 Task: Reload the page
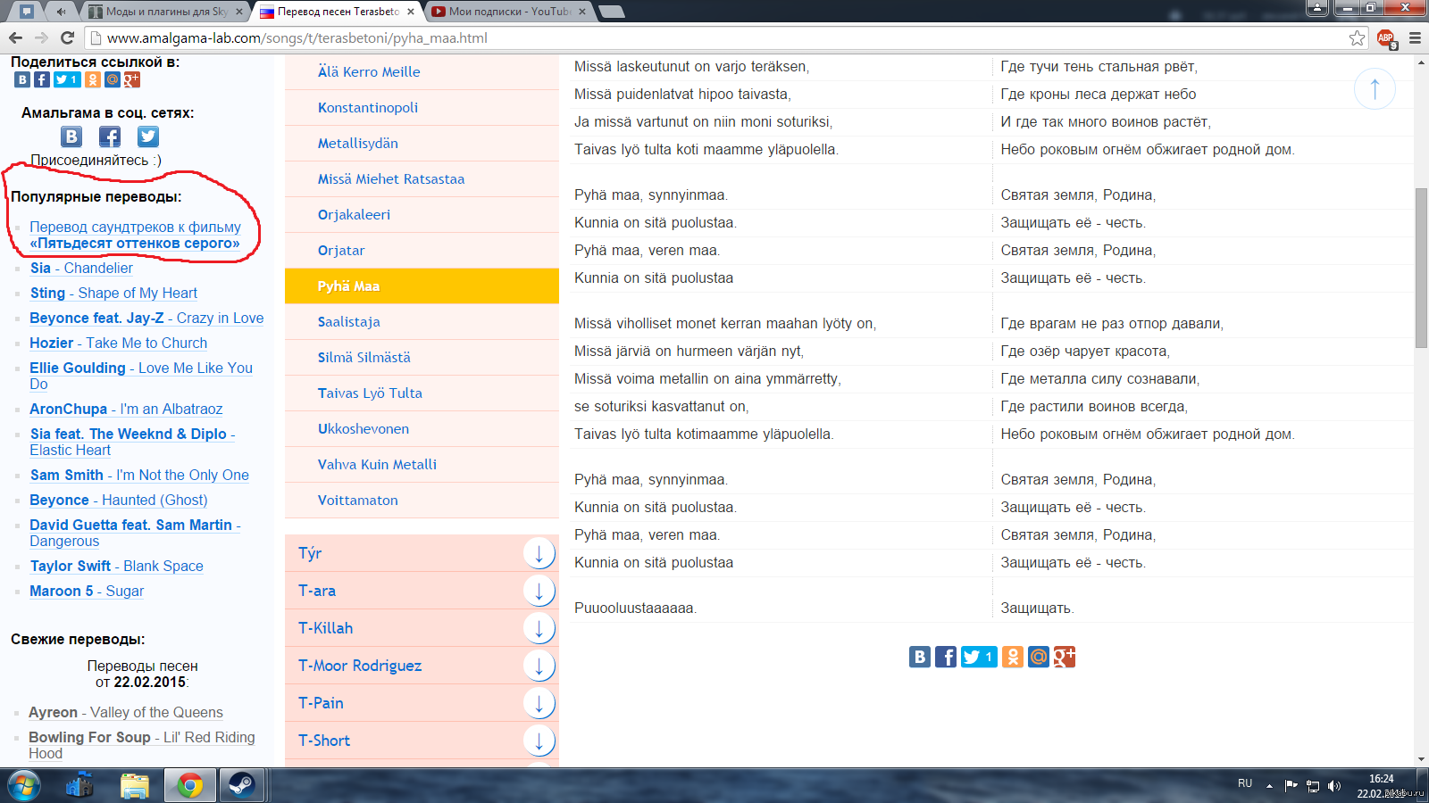click(67, 37)
